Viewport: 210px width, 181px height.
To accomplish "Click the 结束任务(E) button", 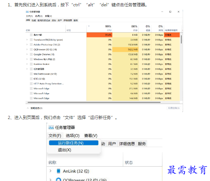I will (174, 108).
